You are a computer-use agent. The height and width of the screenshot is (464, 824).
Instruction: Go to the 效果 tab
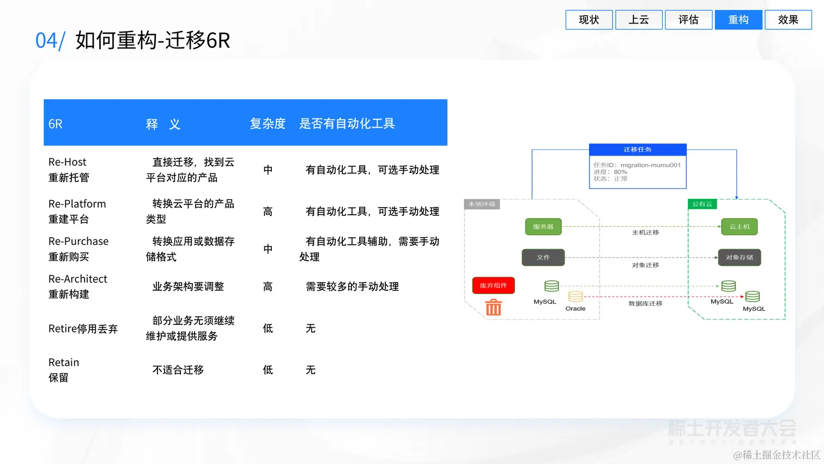789,20
